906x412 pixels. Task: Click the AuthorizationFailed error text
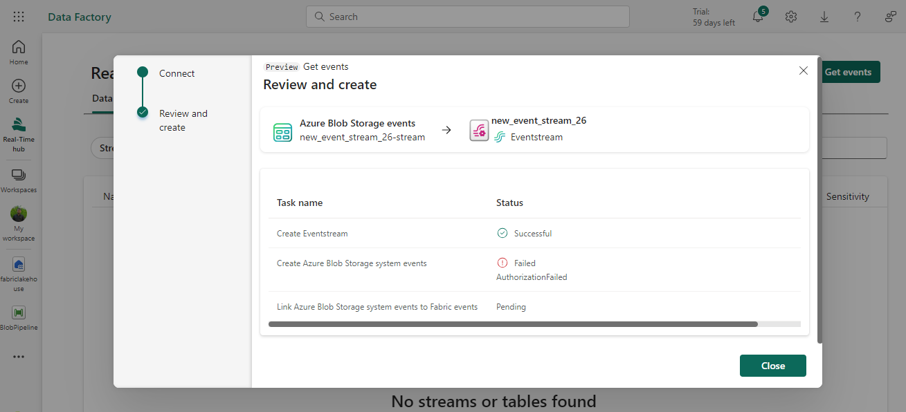[x=532, y=277]
